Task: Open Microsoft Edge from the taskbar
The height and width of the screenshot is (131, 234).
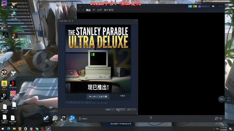Action: point(8,129)
